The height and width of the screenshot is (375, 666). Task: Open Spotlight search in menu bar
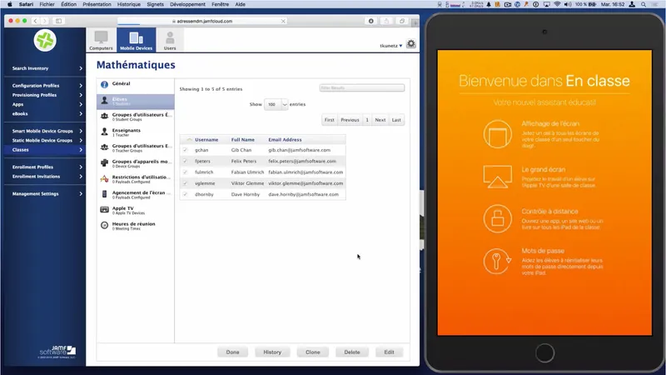[644, 4]
